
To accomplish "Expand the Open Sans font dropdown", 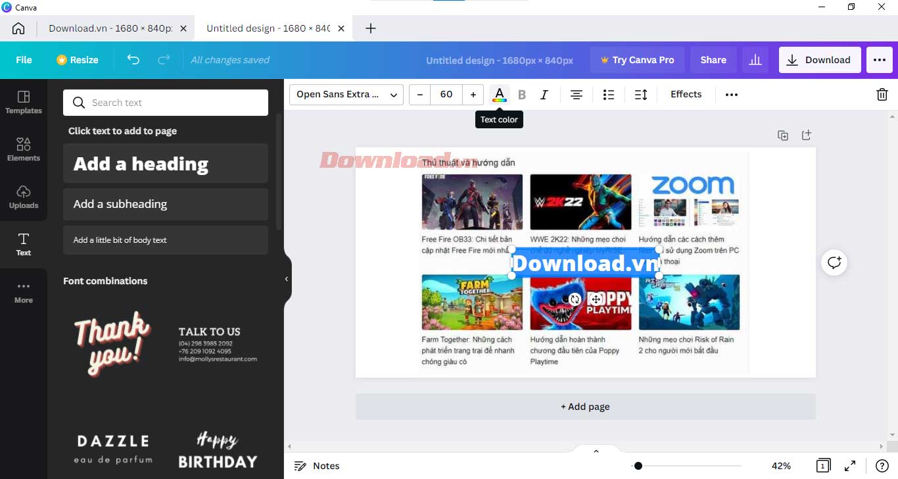I will click(346, 95).
